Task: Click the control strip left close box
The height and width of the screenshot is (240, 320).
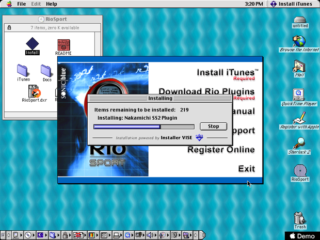Action: 3,235
